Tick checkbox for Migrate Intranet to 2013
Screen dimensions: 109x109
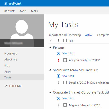coord(65,105)
